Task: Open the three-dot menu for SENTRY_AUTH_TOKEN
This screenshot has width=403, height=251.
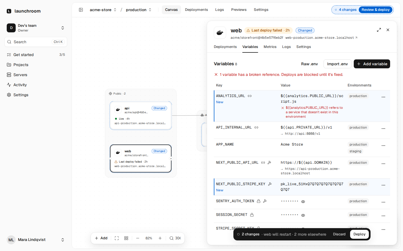Action: tap(383, 202)
